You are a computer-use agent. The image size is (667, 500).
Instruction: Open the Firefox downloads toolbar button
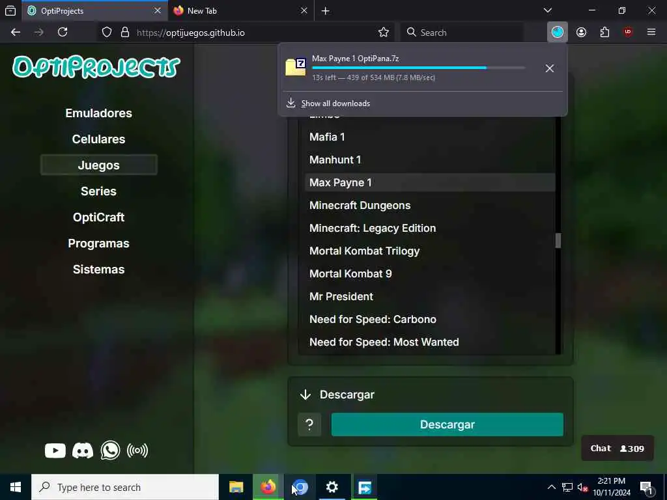[558, 33]
